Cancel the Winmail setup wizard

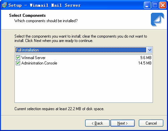151,123
